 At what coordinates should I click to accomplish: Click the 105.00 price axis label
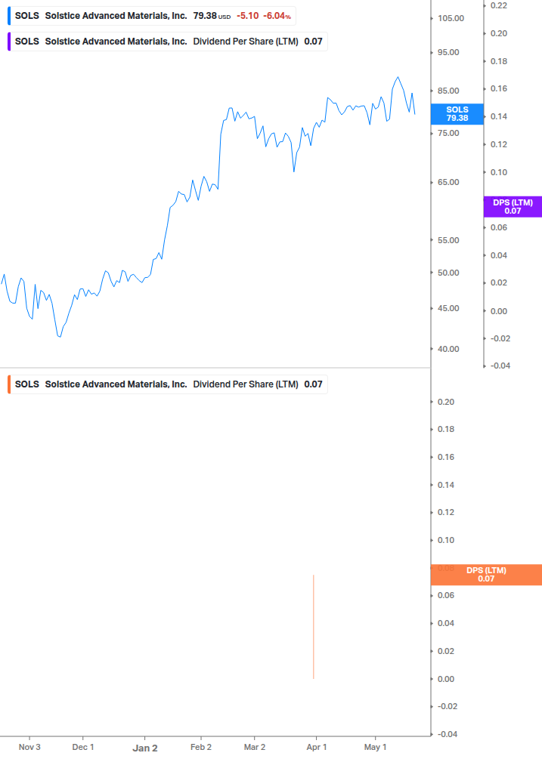[451, 18]
